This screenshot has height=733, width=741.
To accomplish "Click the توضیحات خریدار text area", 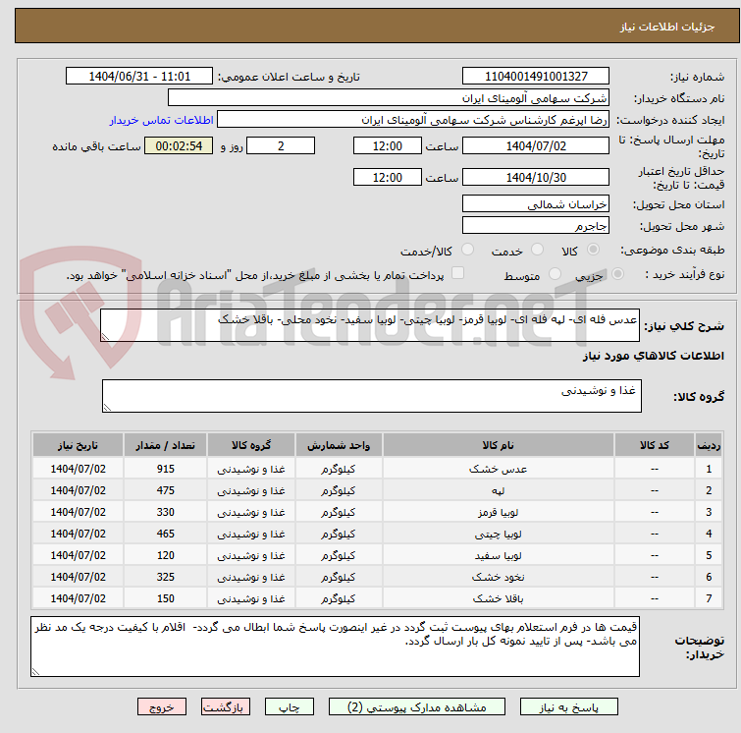I will [335, 647].
